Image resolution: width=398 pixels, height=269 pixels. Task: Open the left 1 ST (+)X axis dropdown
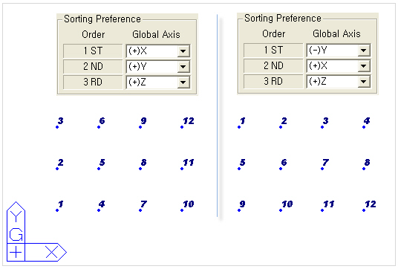tap(183, 51)
